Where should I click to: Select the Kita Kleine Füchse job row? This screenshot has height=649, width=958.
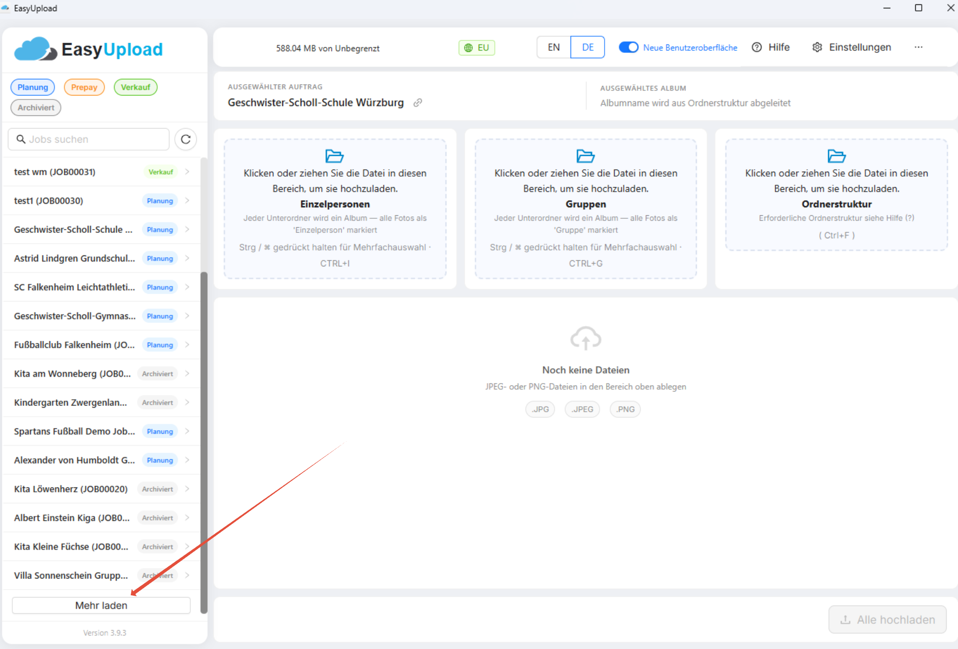tap(102, 546)
